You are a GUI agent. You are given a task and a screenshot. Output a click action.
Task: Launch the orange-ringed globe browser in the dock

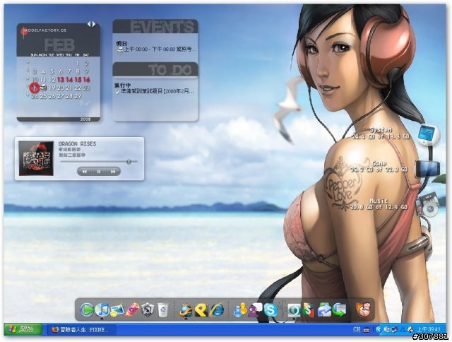[186, 310]
